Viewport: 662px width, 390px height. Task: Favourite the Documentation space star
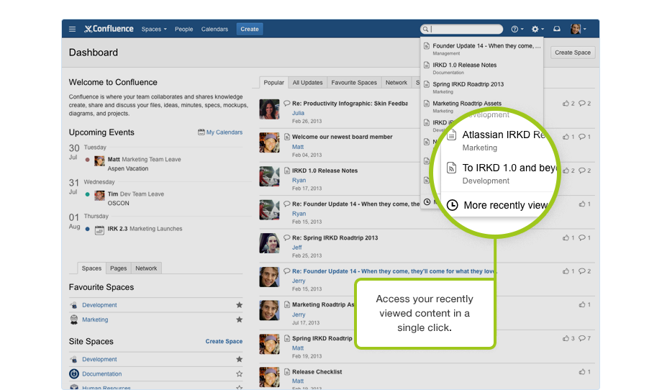coord(239,374)
